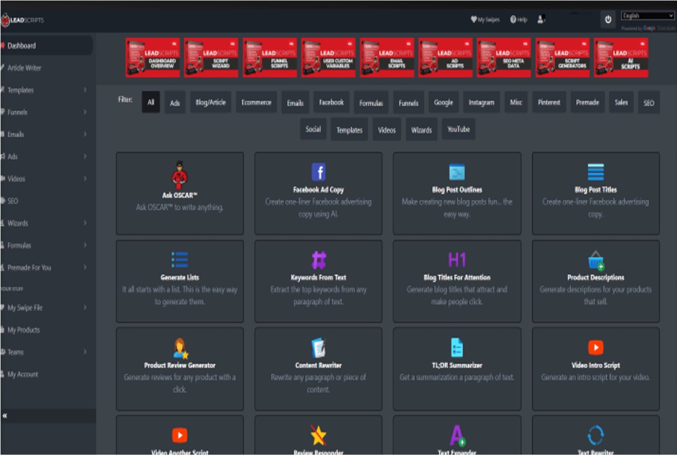Open Review Responder star icon

(318, 435)
